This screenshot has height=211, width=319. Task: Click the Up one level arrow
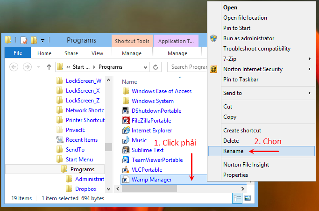(49, 67)
